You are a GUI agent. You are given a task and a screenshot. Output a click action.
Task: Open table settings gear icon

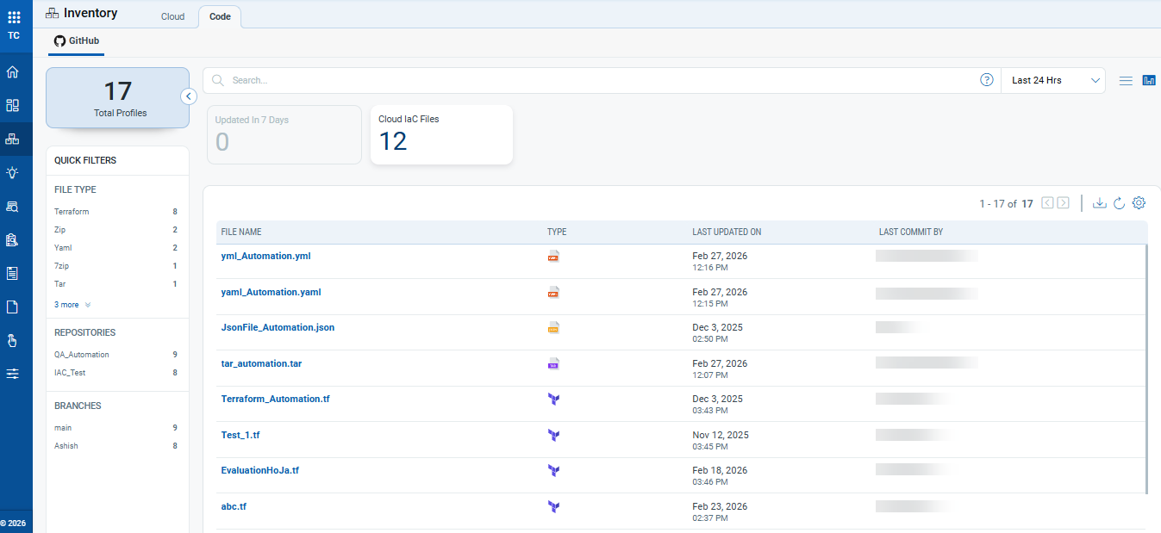[1139, 203]
